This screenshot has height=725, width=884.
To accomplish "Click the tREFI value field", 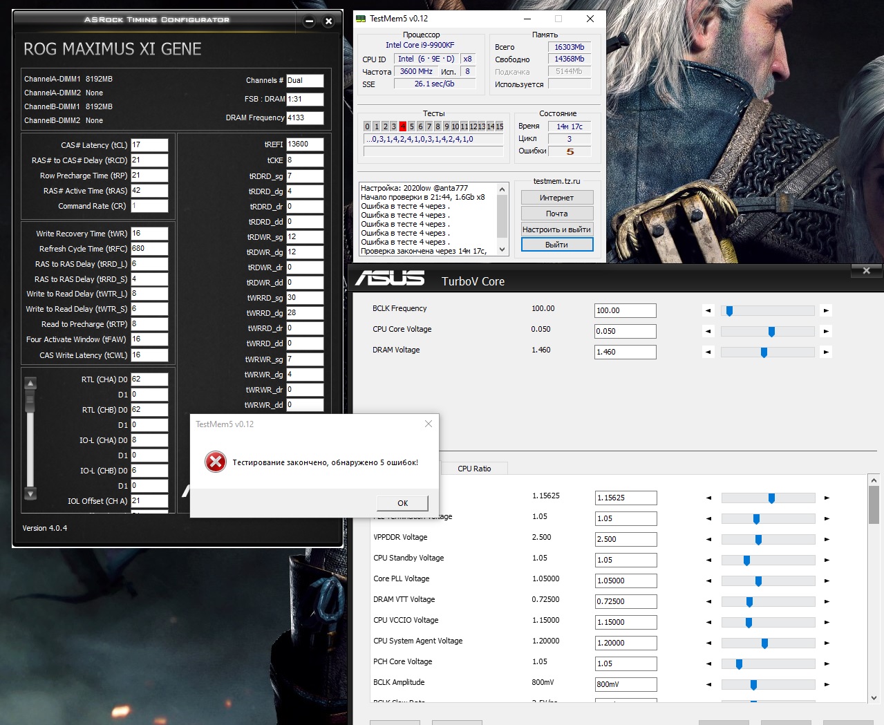I will pos(305,144).
